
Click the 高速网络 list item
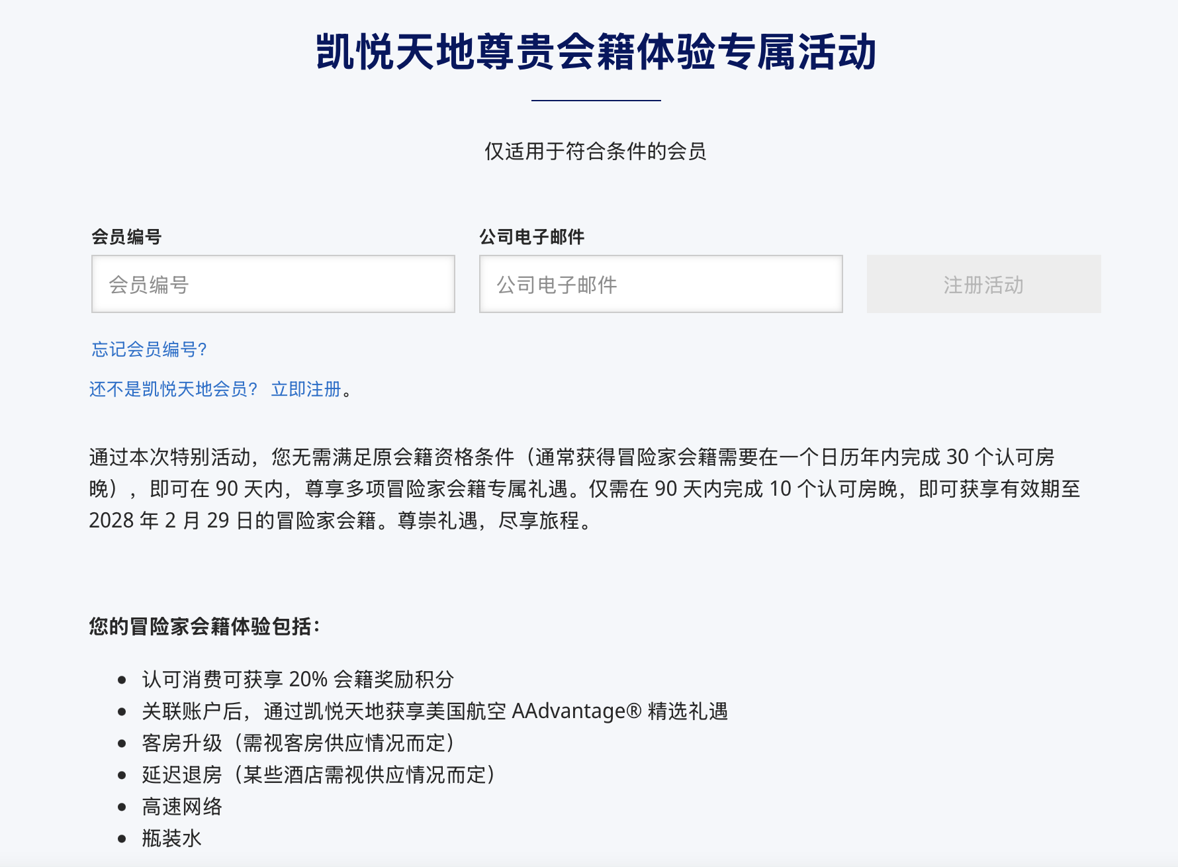click(182, 806)
